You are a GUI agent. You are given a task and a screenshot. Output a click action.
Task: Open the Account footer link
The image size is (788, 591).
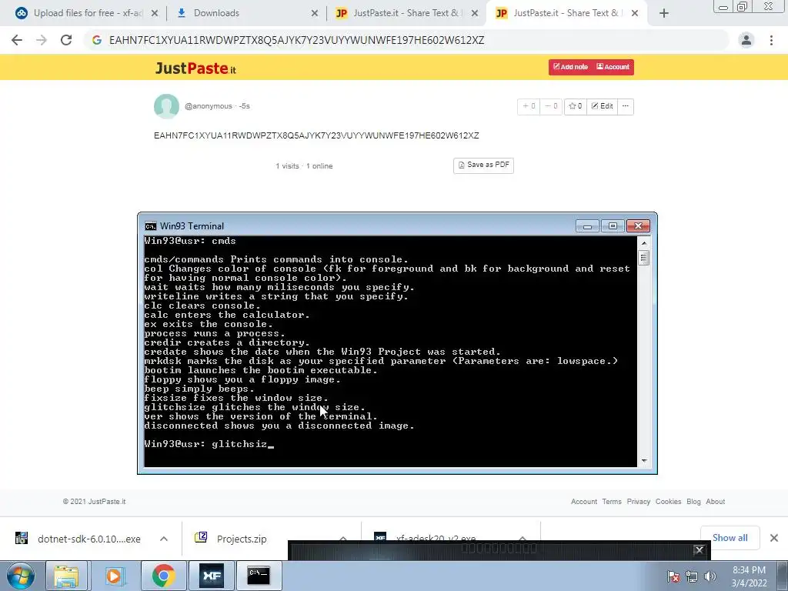[x=584, y=502]
